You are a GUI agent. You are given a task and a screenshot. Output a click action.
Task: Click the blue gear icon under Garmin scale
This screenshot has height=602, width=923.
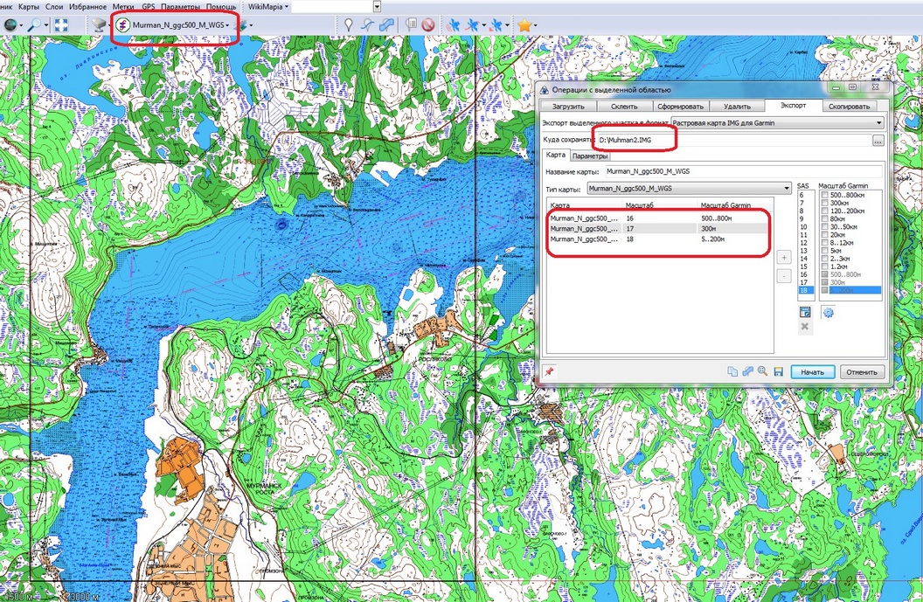point(828,313)
